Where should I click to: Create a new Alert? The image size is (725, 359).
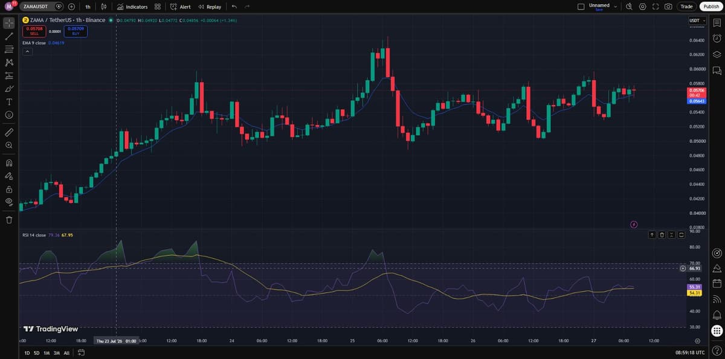pos(181,7)
